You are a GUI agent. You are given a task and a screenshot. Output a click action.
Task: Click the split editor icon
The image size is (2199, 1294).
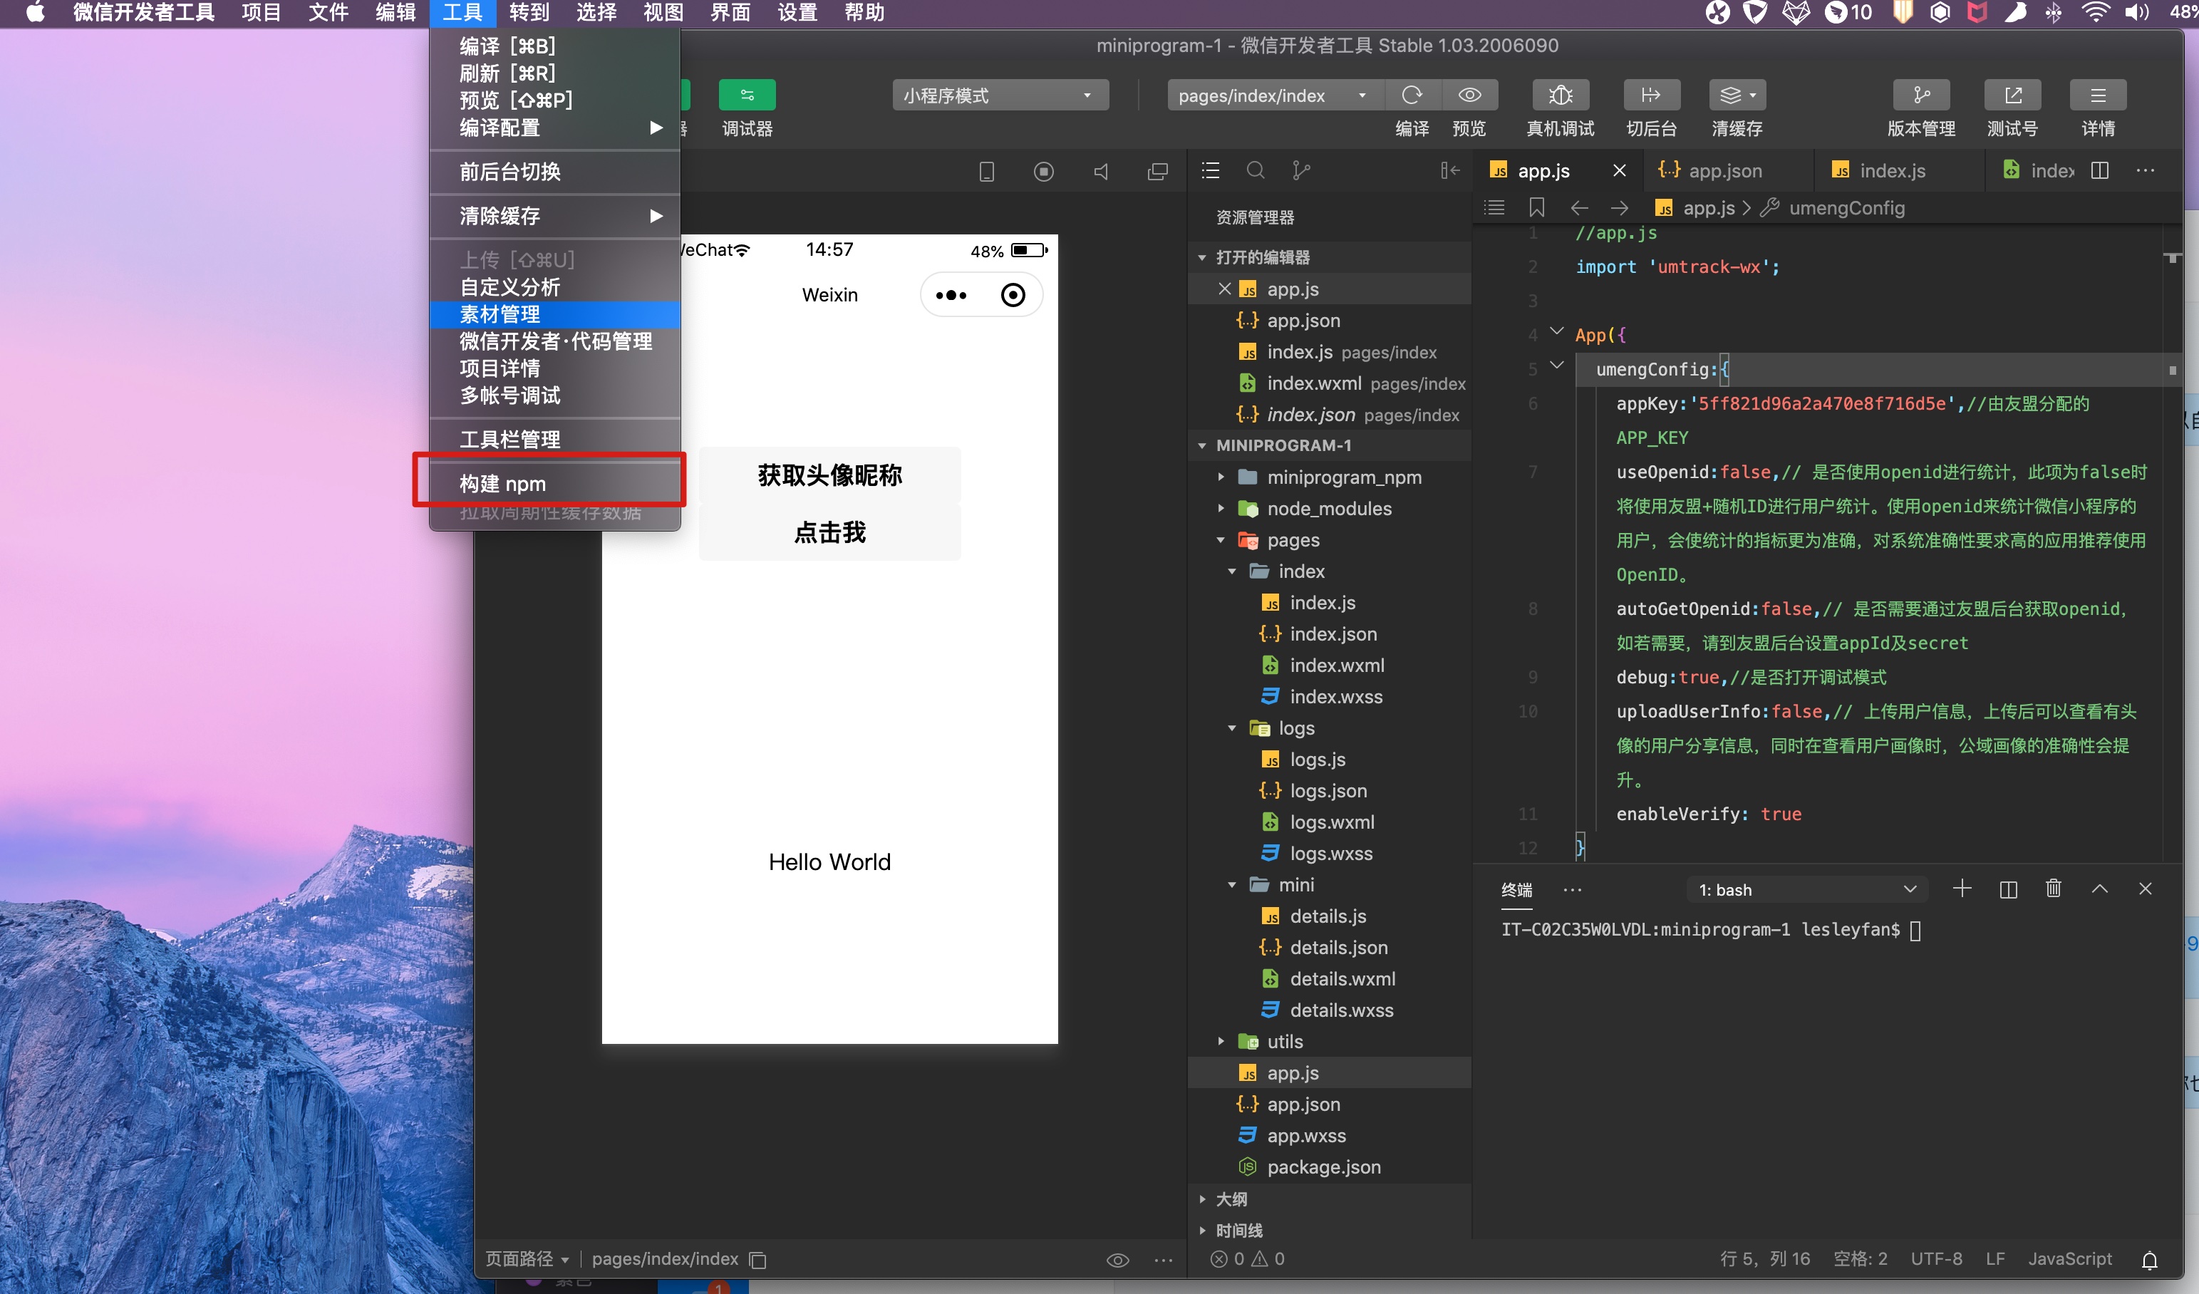(x=2099, y=170)
